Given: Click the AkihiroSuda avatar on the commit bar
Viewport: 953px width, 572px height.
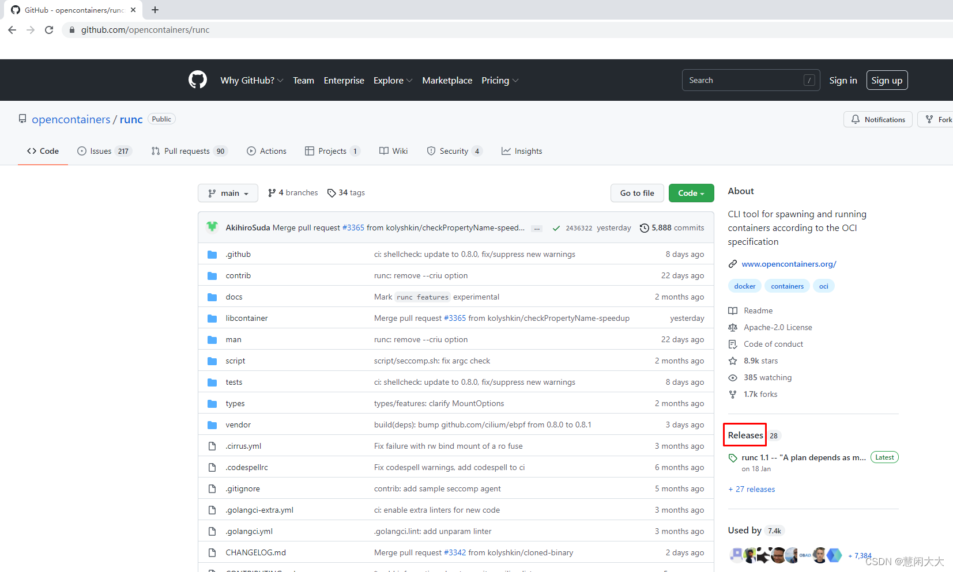Looking at the screenshot, I should [x=212, y=227].
